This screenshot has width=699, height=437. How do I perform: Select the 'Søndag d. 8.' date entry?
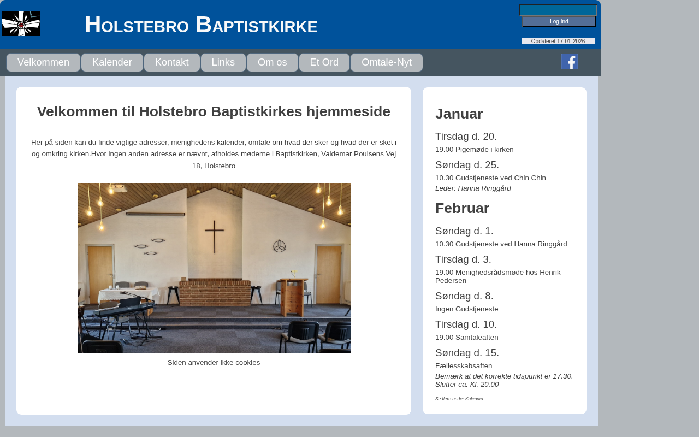(x=464, y=296)
